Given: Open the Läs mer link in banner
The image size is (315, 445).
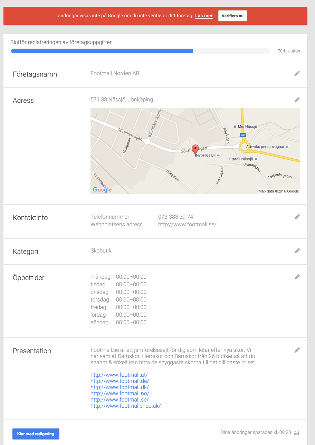Looking at the screenshot, I should tap(204, 16).
